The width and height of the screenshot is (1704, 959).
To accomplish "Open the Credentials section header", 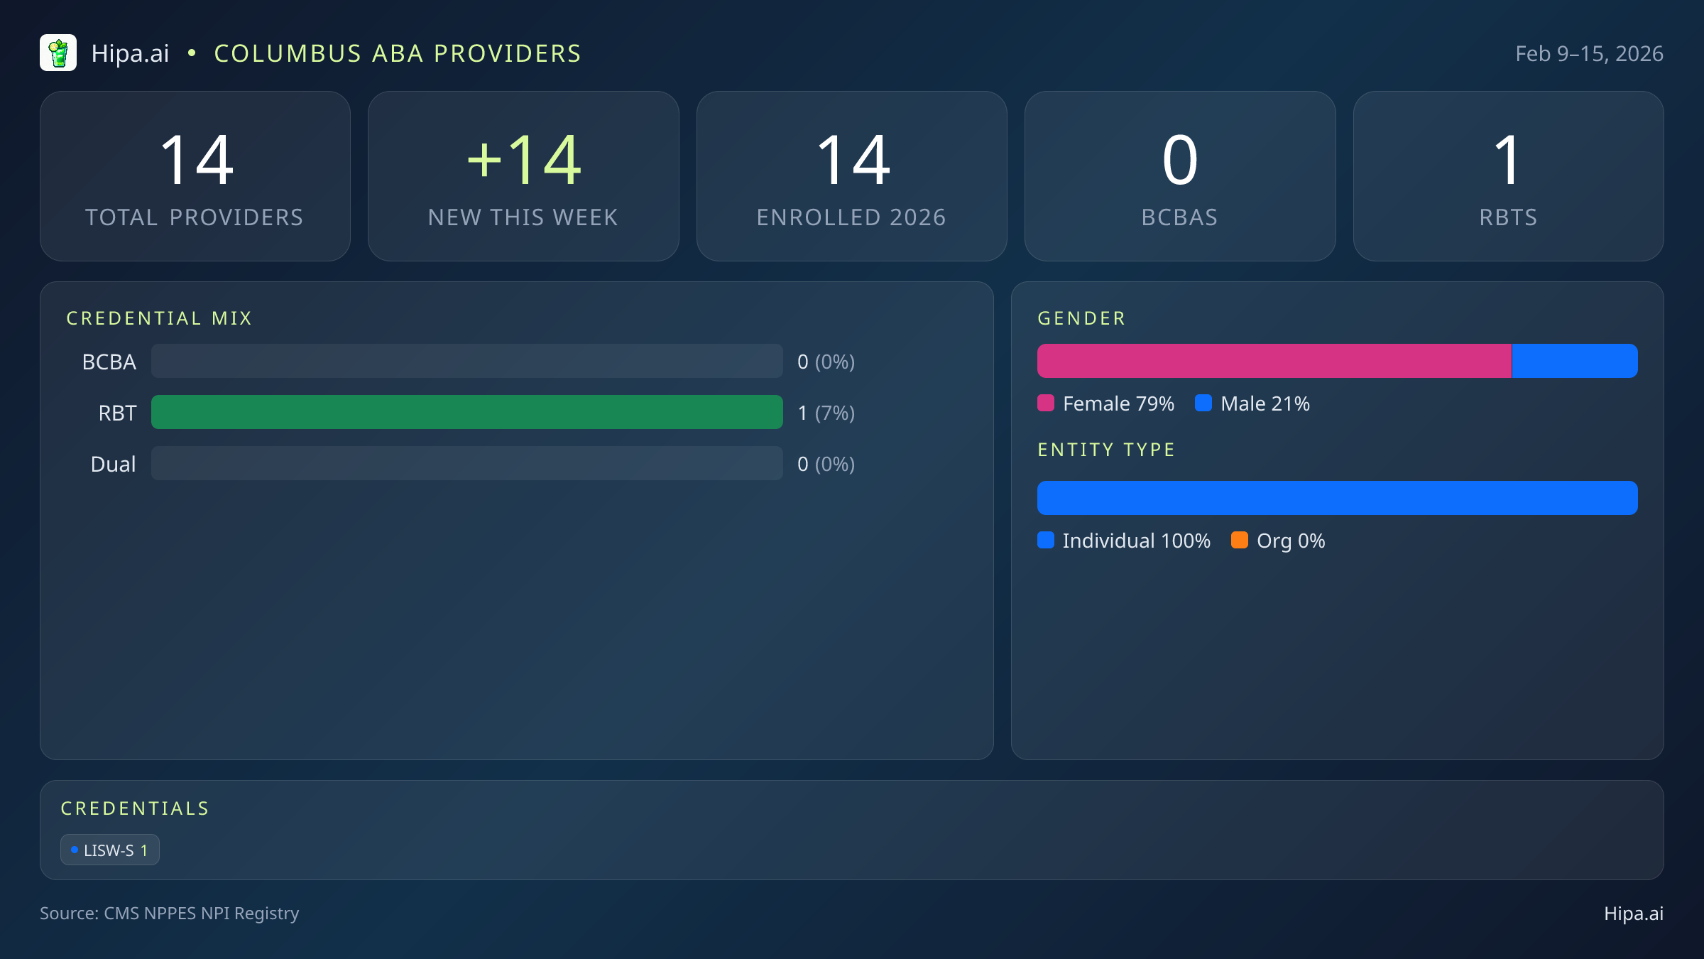I will click(x=135, y=808).
